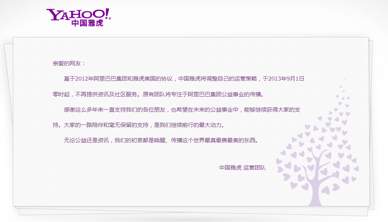The height and width of the screenshot is (222, 388).
Task: Click the line starting 持。大家的一路陪伴
Action: pos(139,125)
